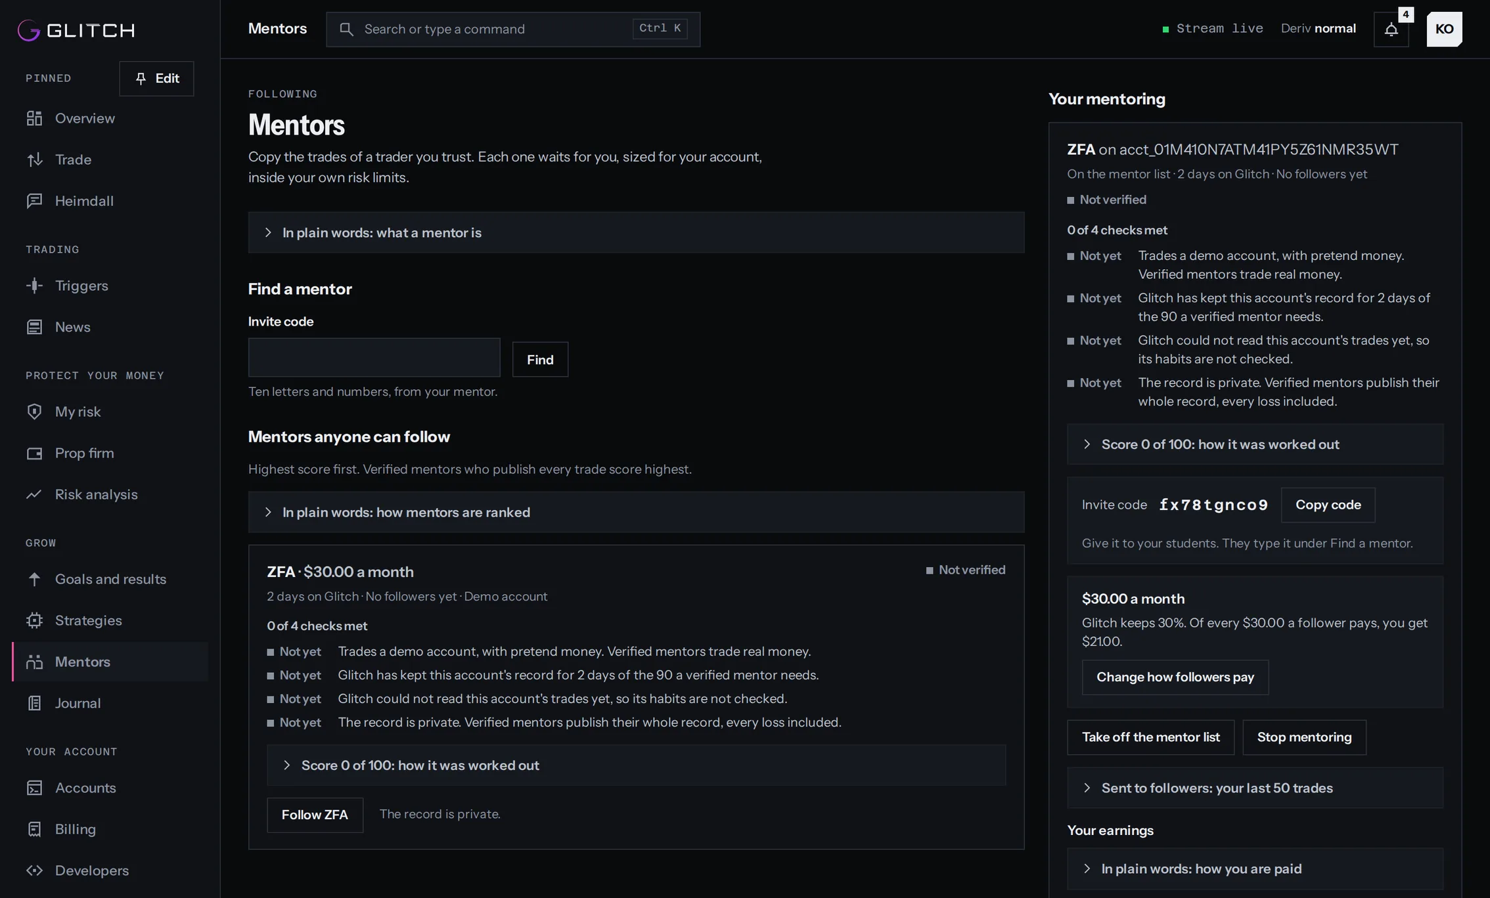1490x898 pixels.
Task: Click the Find button
Action: point(540,360)
